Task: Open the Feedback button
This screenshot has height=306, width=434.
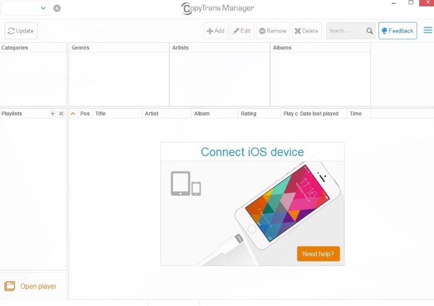Action: 397,31
